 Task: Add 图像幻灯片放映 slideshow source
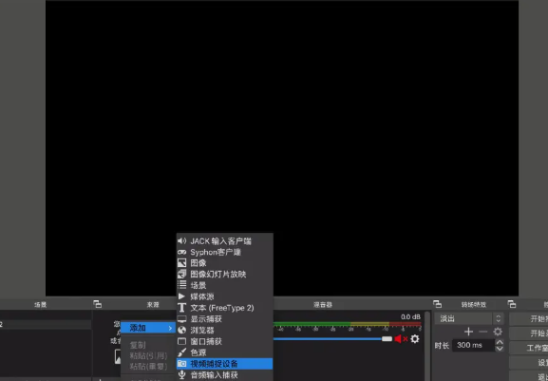pos(225,275)
